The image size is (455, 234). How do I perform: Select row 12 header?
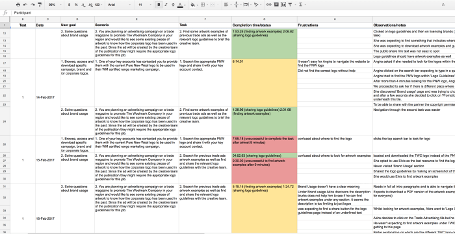click(5, 33)
